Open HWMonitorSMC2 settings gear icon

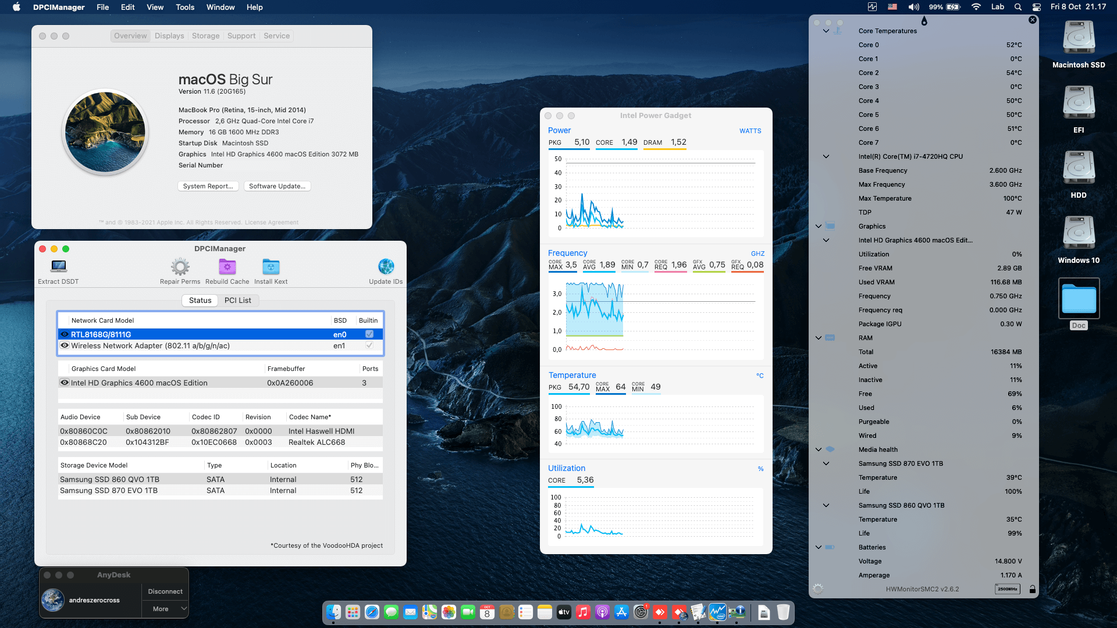818,589
